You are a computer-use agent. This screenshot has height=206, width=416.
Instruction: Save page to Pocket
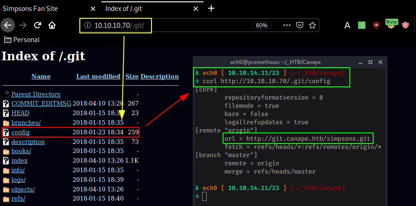(300, 25)
